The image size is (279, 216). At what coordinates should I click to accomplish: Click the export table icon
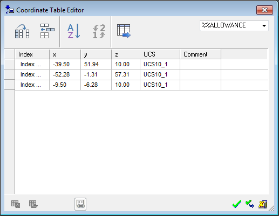tap(124, 31)
